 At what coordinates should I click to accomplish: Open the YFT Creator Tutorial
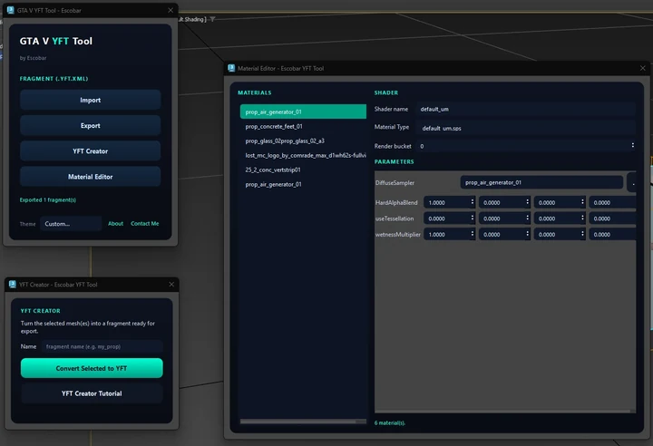pos(92,393)
